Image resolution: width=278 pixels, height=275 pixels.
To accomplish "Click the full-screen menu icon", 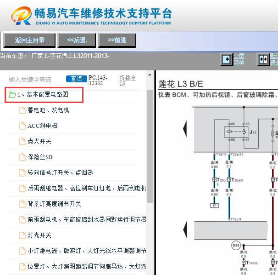I will [227, 59].
